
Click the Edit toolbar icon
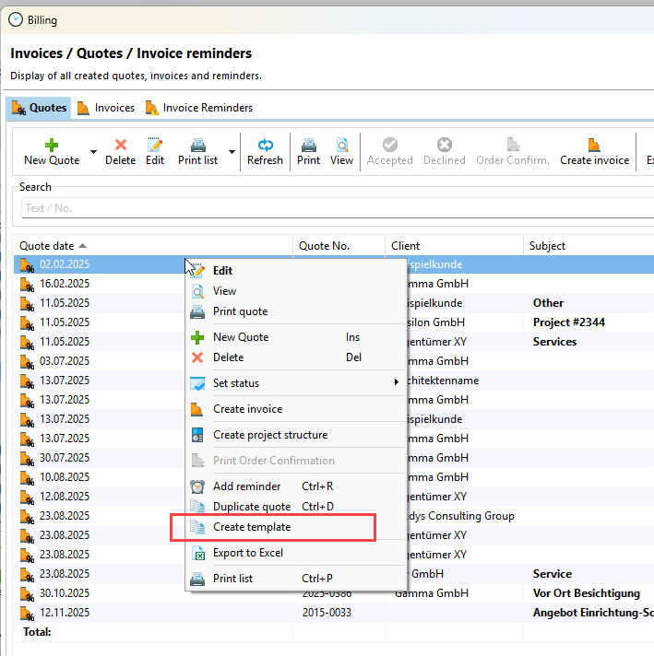[155, 146]
